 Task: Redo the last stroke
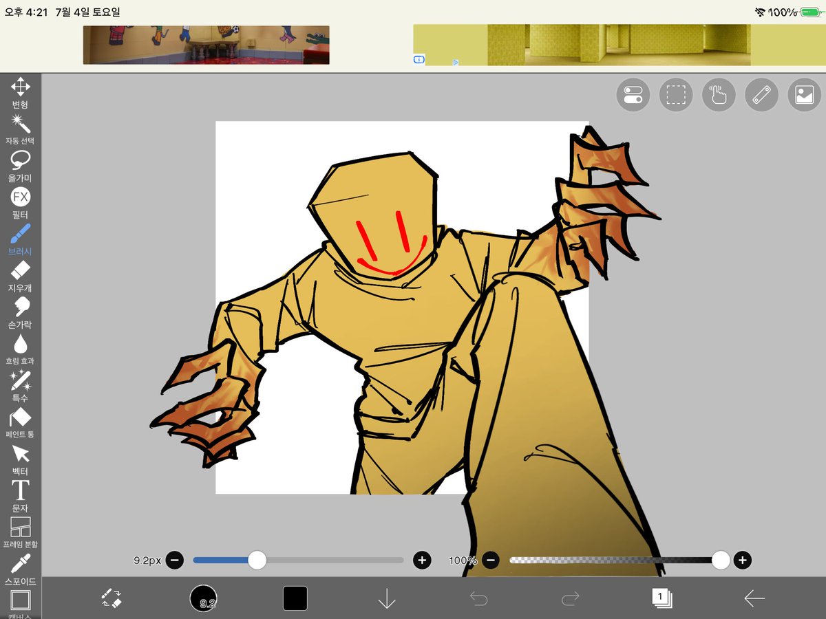(x=570, y=599)
